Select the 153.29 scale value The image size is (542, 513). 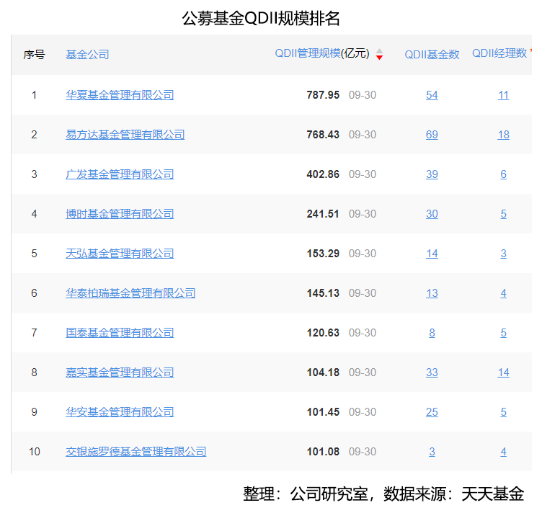323,254
